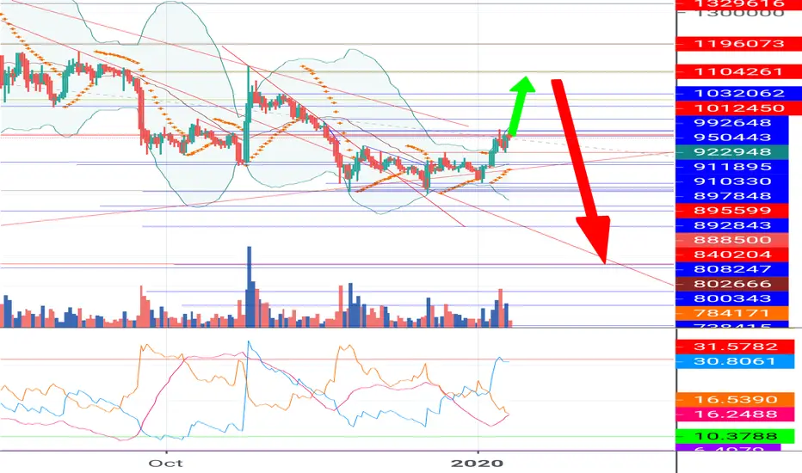Select the 1012450 price level label
Viewport: 802px width, 473px height.
click(x=738, y=107)
